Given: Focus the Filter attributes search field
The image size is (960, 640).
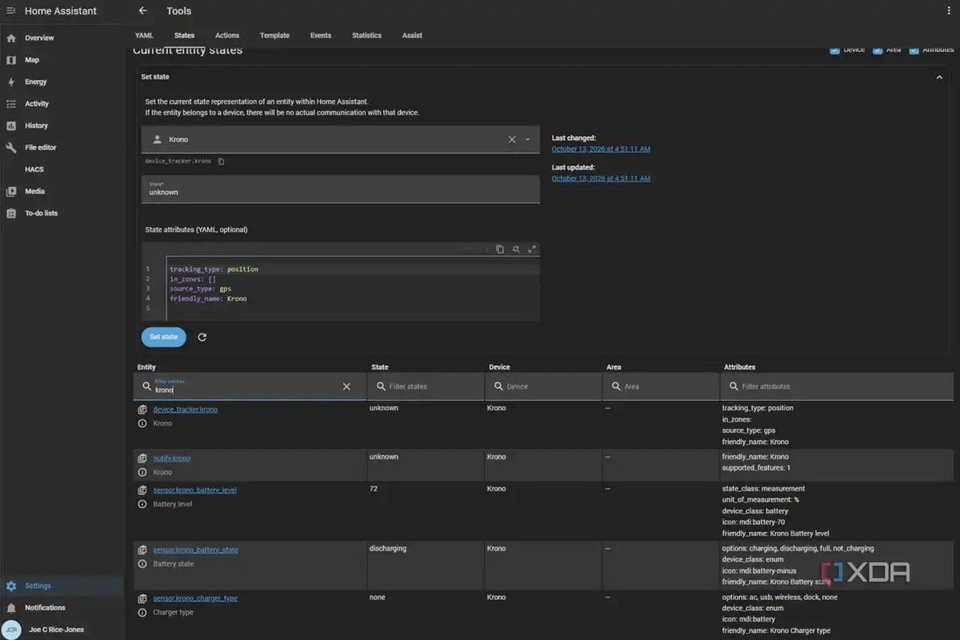Looking at the screenshot, I should tap(836, 386).
